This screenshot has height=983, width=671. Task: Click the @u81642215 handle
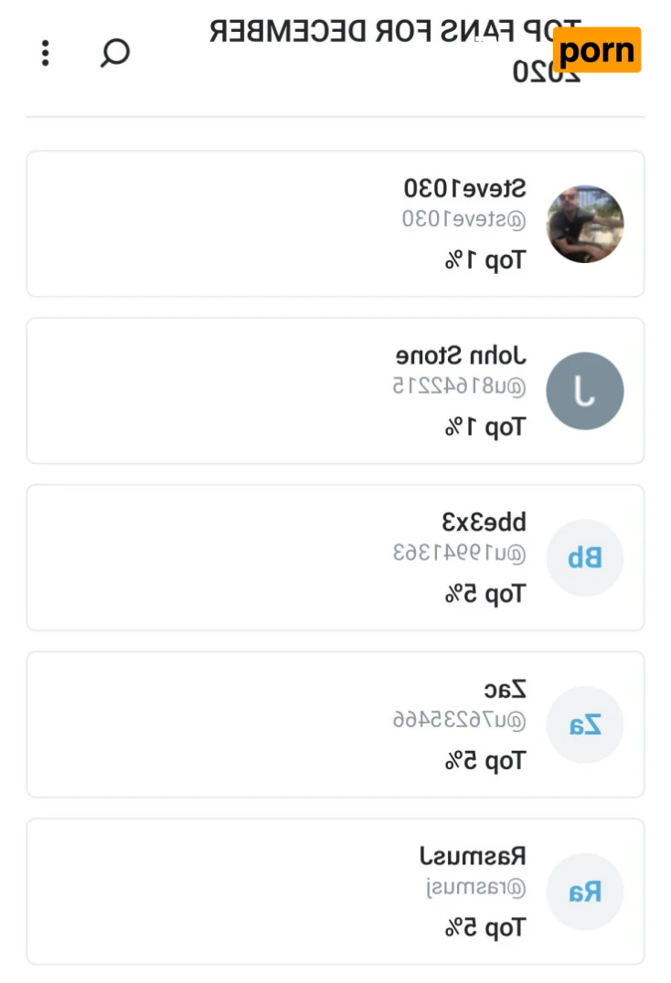point(459,386)
